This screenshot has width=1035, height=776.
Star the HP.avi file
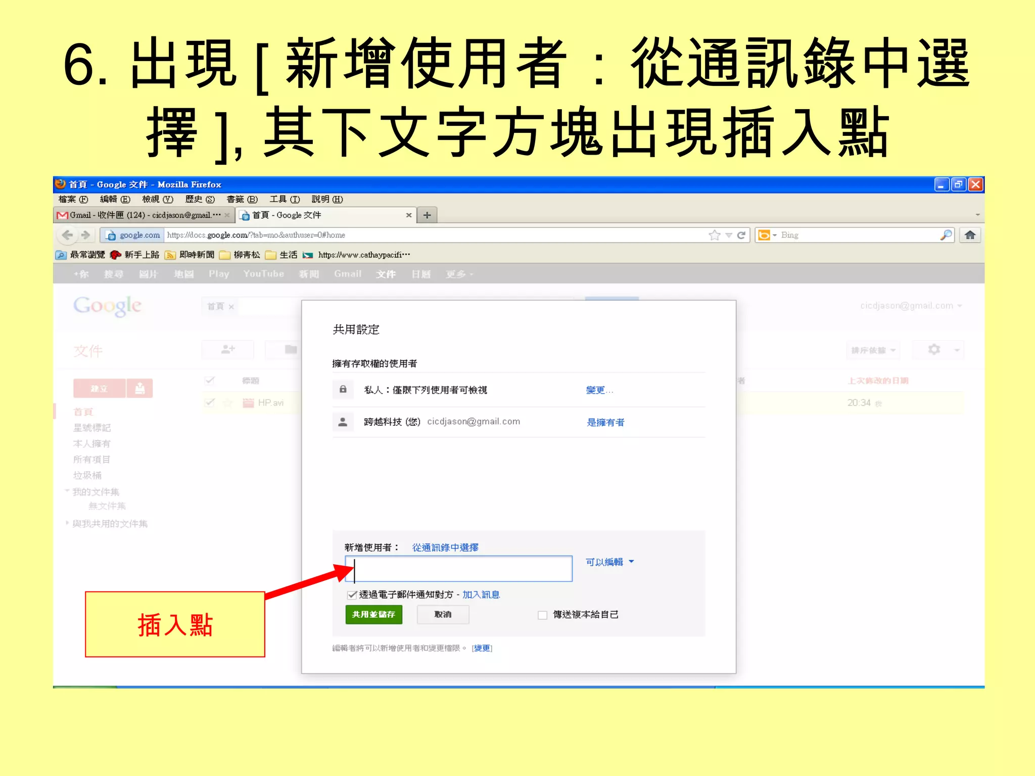pyautogui.click(x=228, y=403)
